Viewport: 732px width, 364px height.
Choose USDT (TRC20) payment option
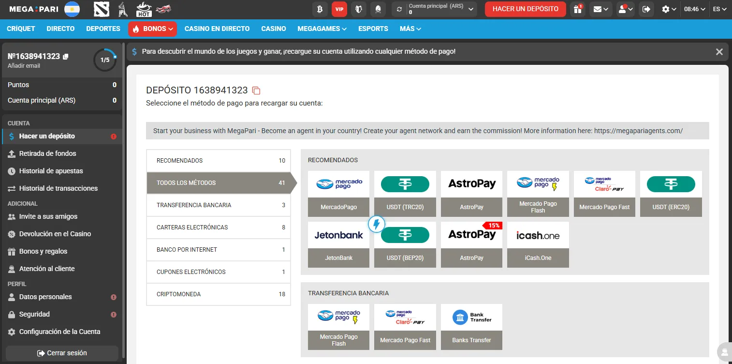pyautogui.click(x=405, y=194)
